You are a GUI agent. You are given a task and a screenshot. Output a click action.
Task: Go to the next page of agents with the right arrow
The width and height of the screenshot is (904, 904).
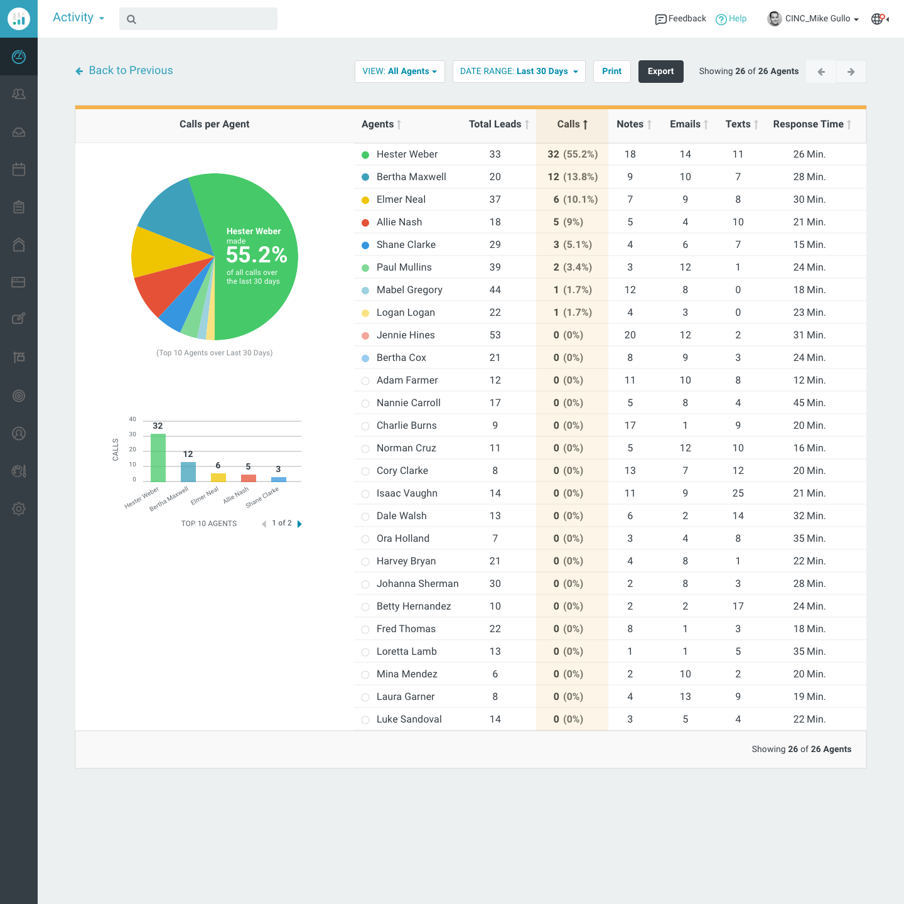[x=851, y=72]
